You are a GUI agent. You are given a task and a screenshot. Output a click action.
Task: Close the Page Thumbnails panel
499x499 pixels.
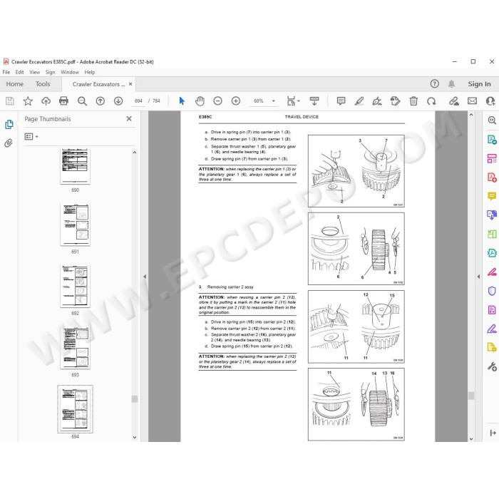coord(129,119)
